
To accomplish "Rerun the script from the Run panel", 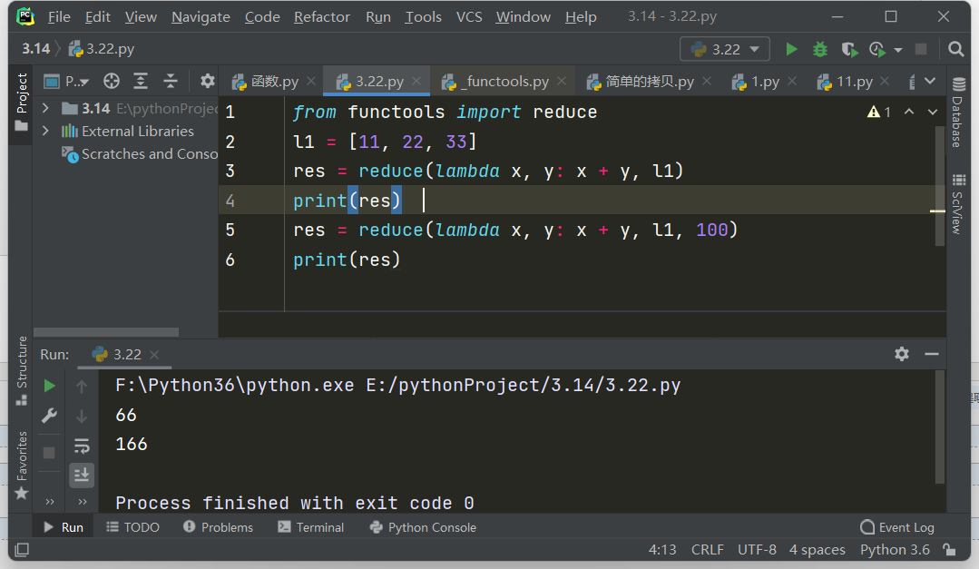I will point(50,387).
